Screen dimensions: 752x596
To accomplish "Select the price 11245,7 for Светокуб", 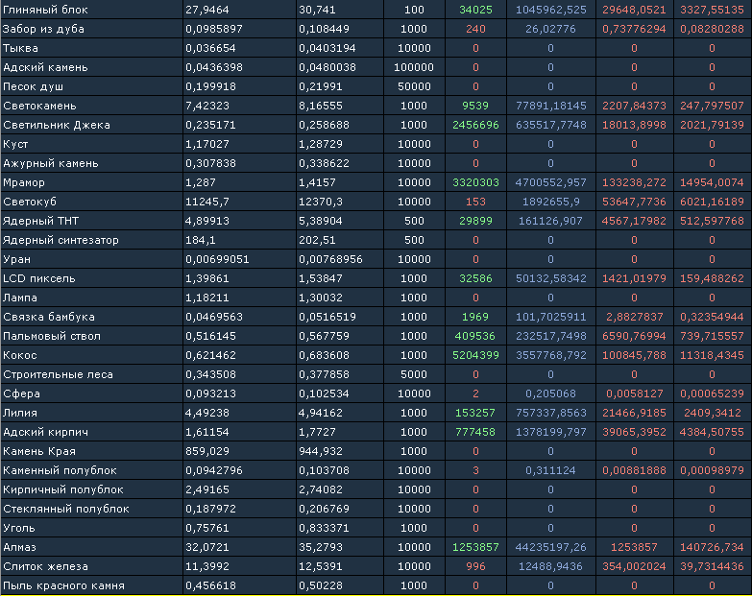I will 207,202.
